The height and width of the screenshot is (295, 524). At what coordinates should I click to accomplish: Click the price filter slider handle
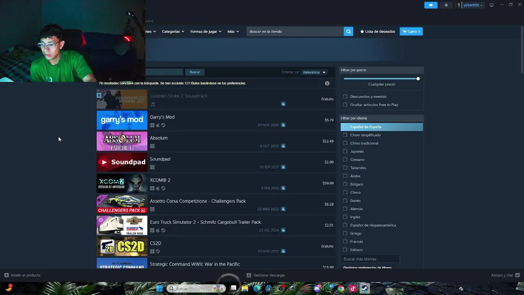418,79
